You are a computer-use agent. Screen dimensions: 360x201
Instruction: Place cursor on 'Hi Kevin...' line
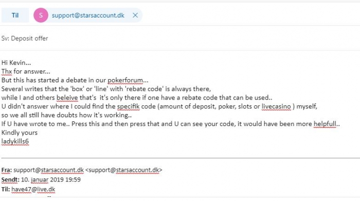[16, 63]
